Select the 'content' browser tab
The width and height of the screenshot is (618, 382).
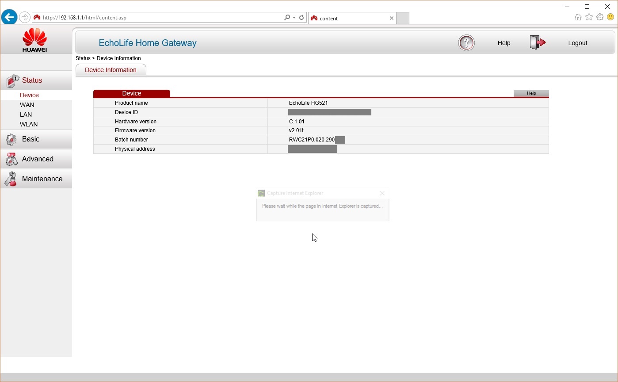(352, 18)
